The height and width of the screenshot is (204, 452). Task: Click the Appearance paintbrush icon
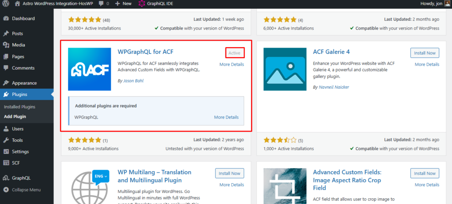click(x=6, y=83)
